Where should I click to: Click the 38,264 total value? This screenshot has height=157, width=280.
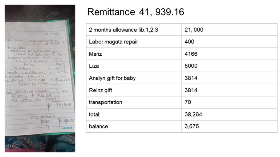point(193,114)
